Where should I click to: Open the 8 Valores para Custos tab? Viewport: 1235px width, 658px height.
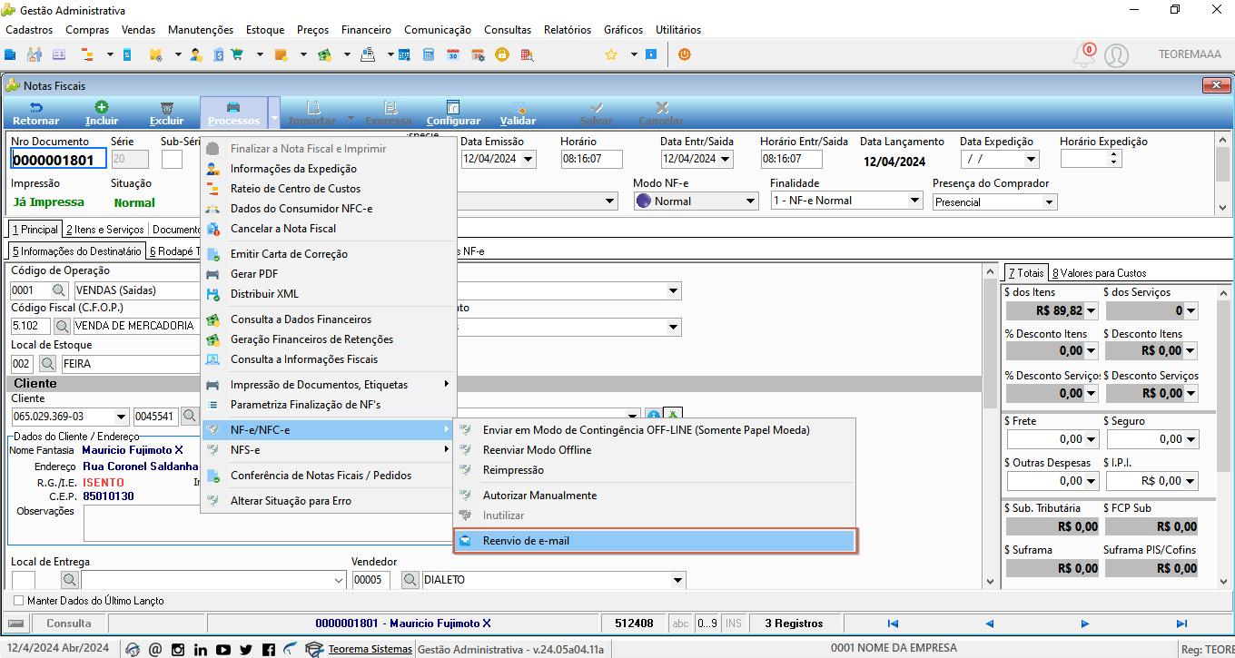tap(1100, 272)
